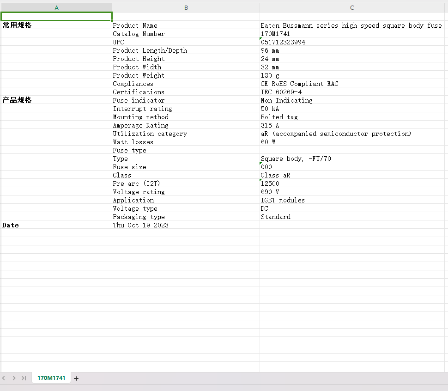Select the '60 W' value cell
Viewport: 448px width, 391px height.
pyautogui.click(x=352, y=142)
